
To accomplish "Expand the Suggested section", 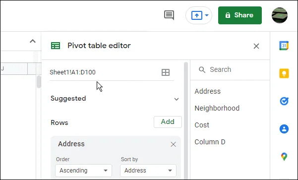I will pyautogui.click(x=177, y=99).
